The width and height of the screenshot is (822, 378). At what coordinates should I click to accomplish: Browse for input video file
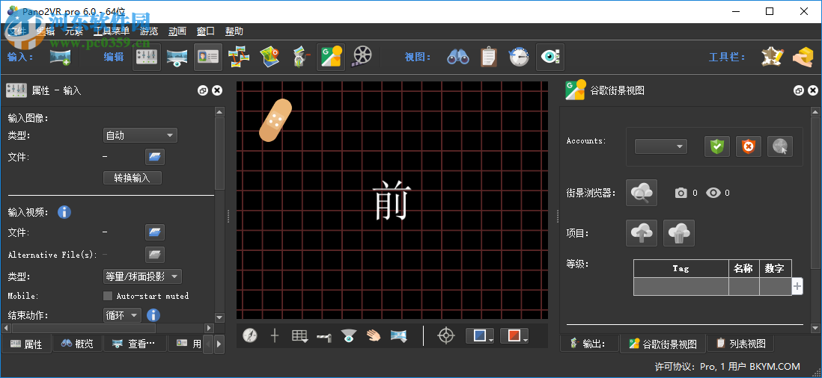point(155,232)
